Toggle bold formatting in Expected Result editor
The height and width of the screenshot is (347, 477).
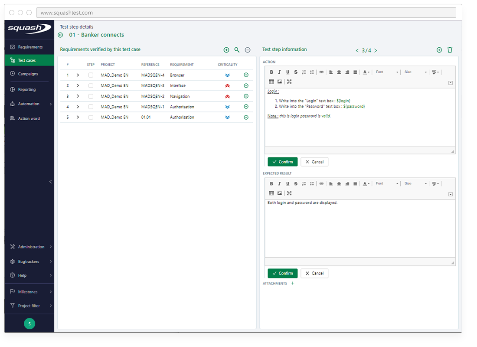click(x=271, y=183)
